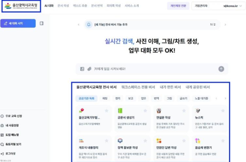
Task: Click the 개인계정 전환 button
Action: click(178, 6)
